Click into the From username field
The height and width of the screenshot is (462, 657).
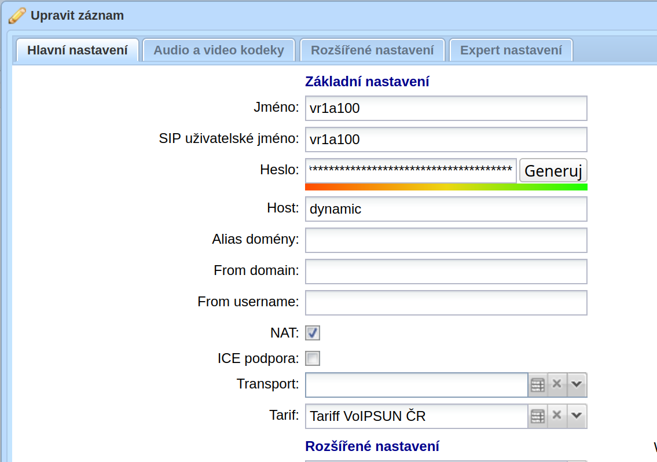(446, 303)
